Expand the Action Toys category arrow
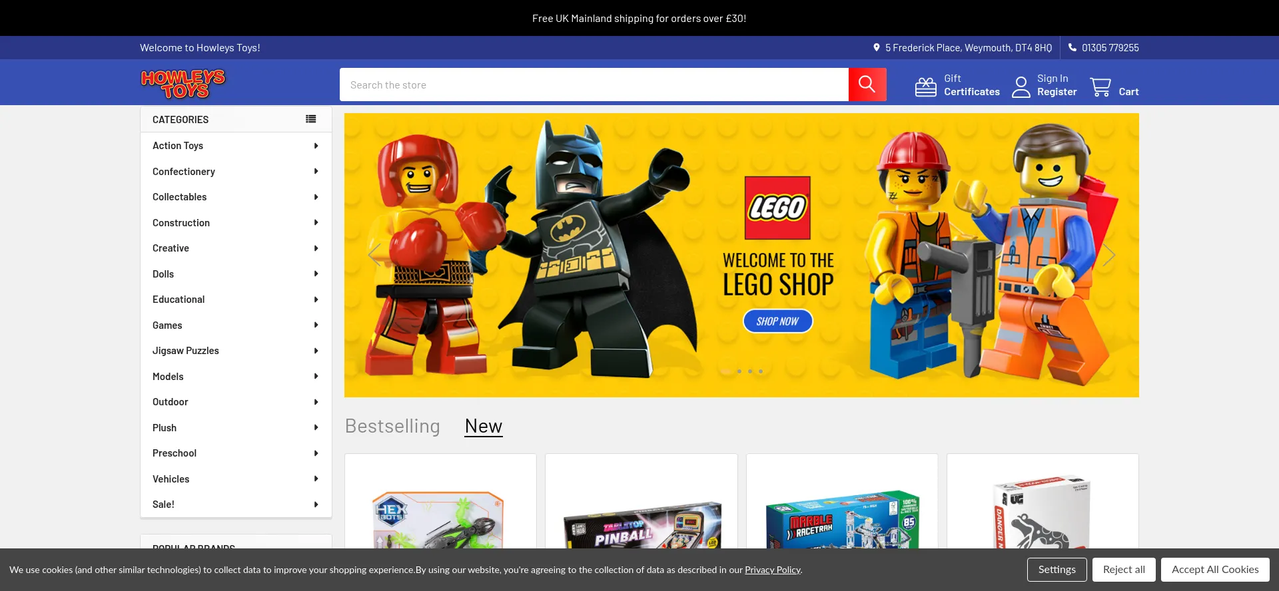1279x591 pixels. point(316,146)
